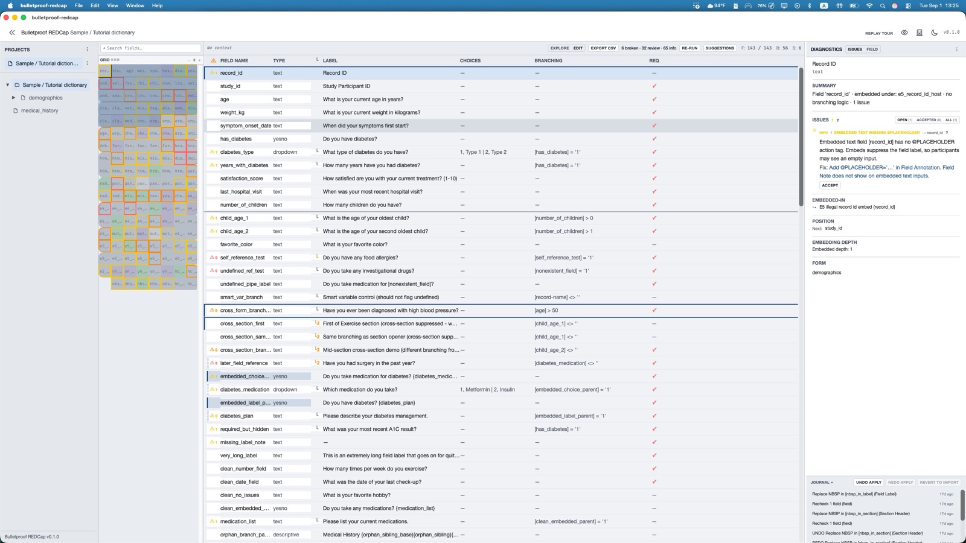Open the Window menu
This screenshot has height=543, width=966.
point(135,5)
